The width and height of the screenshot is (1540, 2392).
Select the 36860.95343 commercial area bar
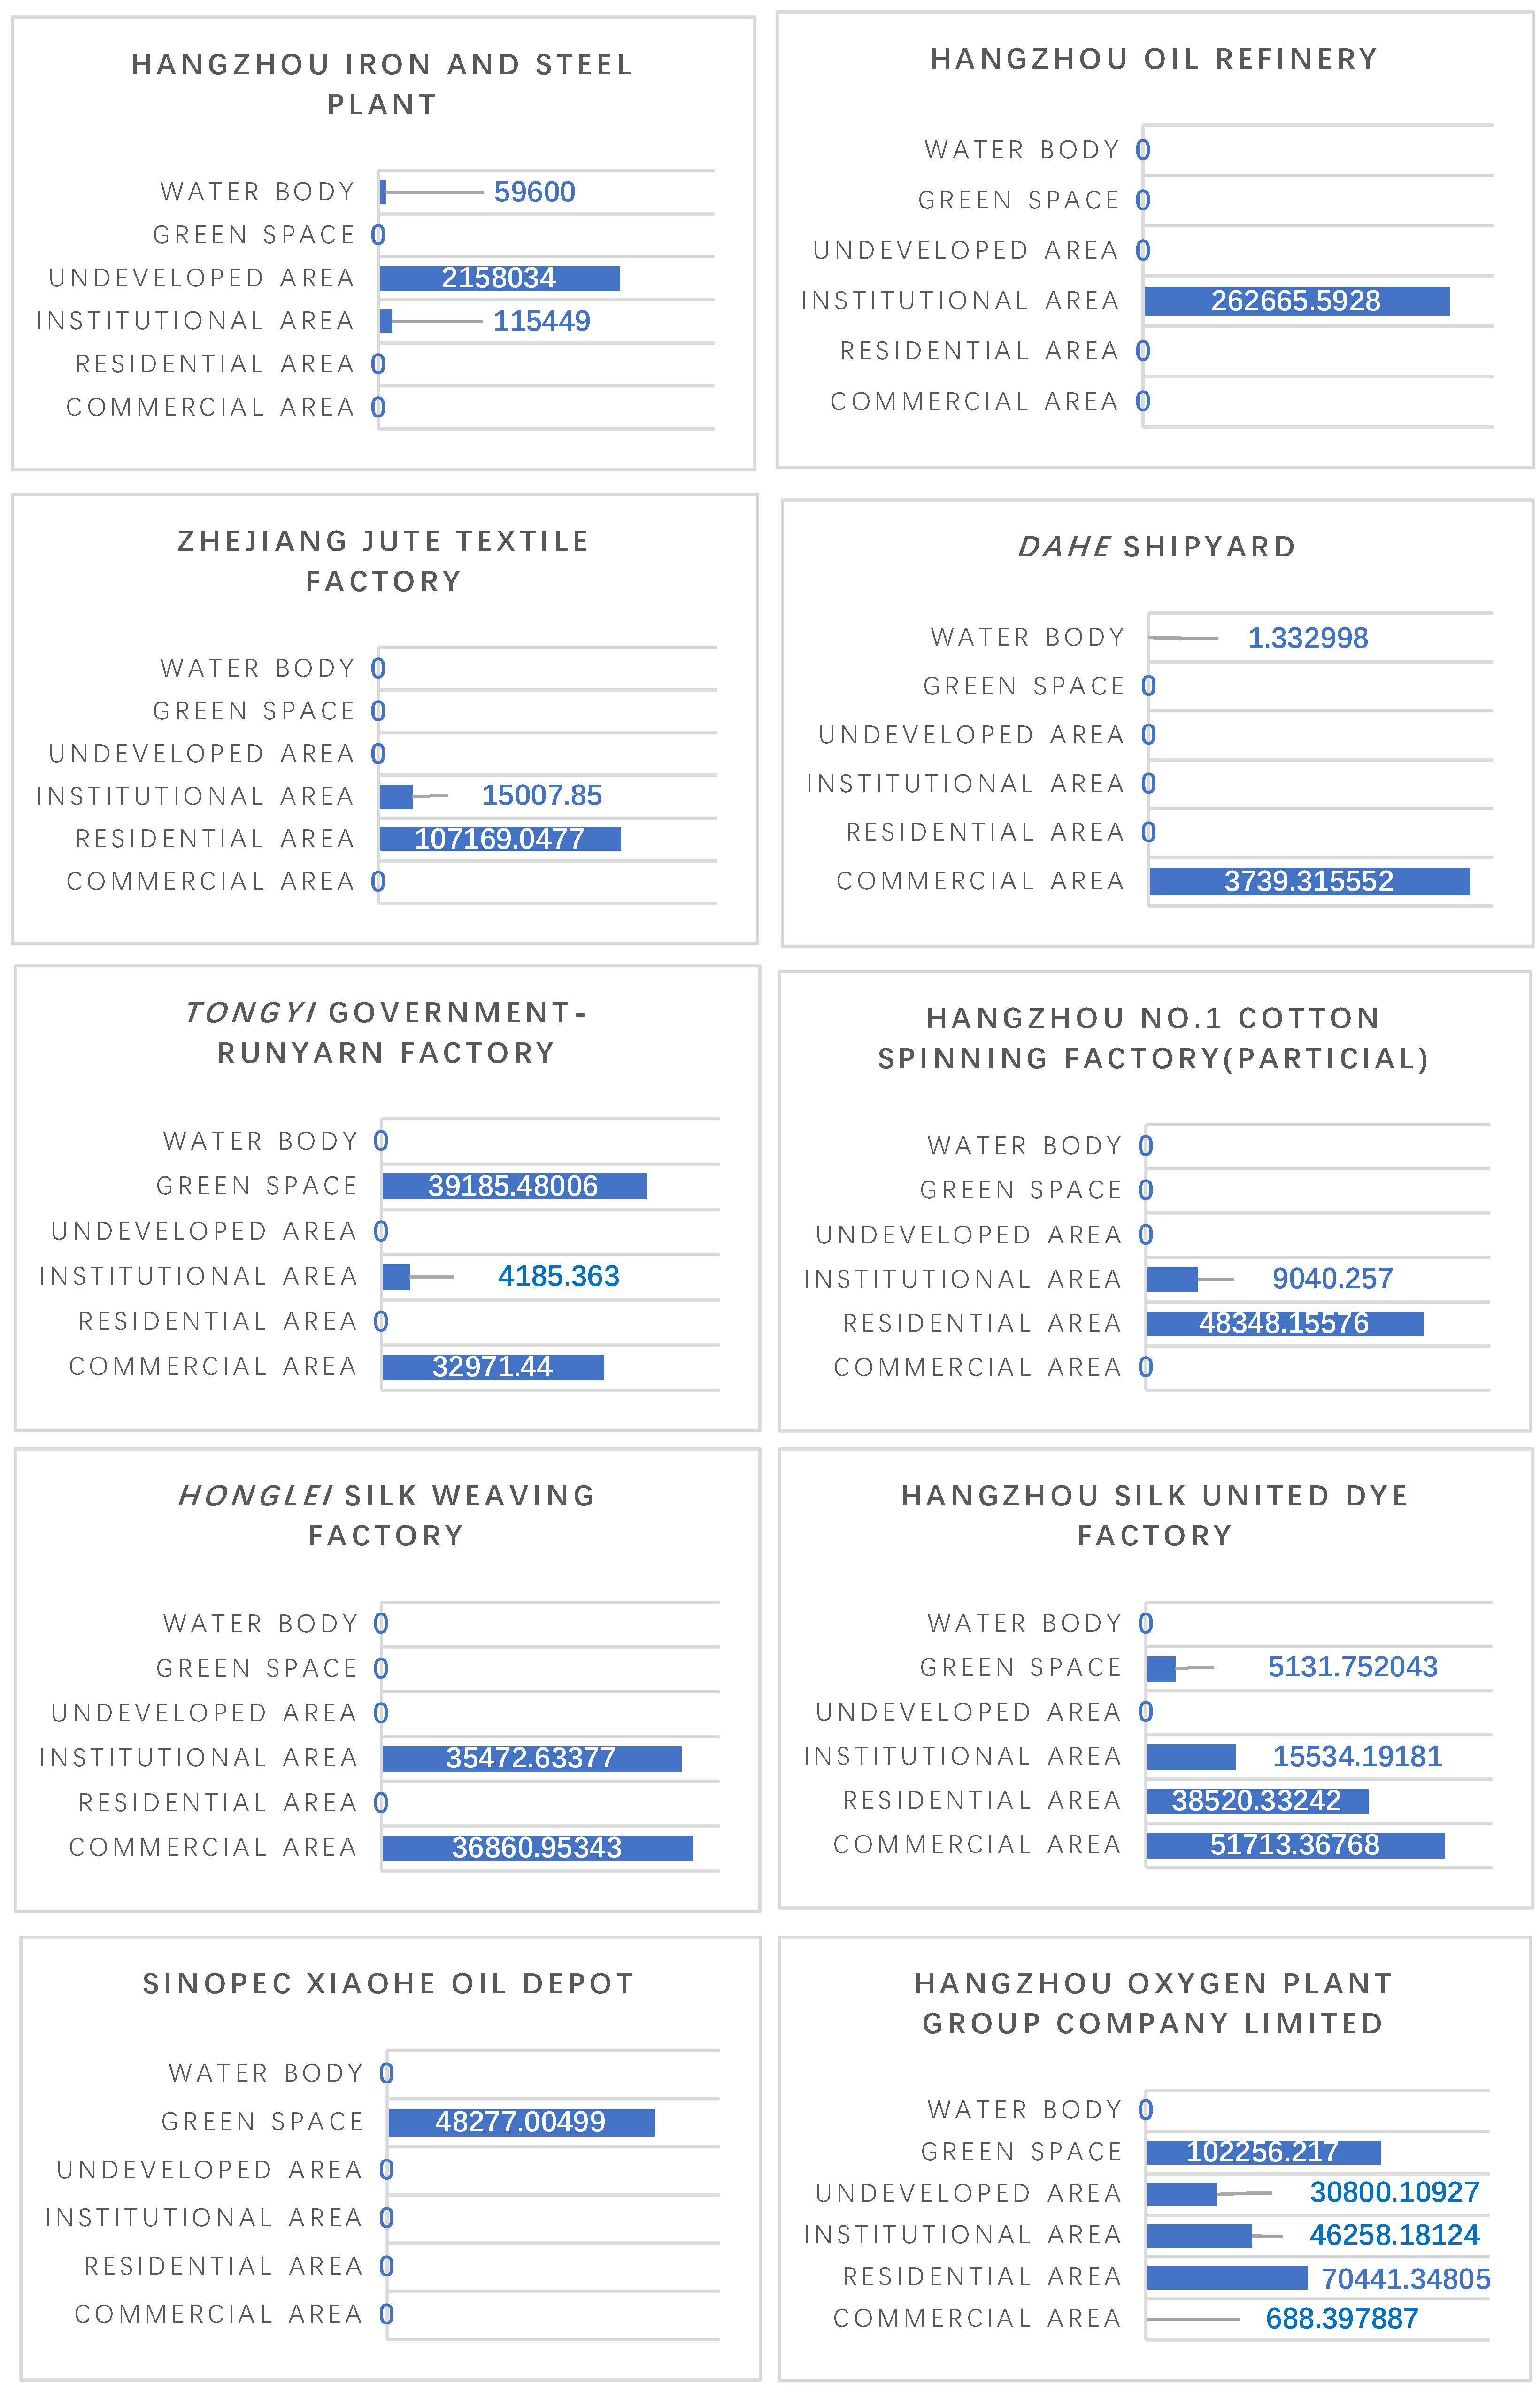point(537,1848)
